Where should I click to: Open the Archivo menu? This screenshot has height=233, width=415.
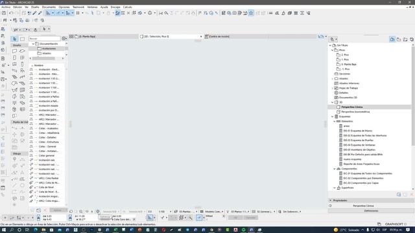pyautogui.click(x=6, y=7)
